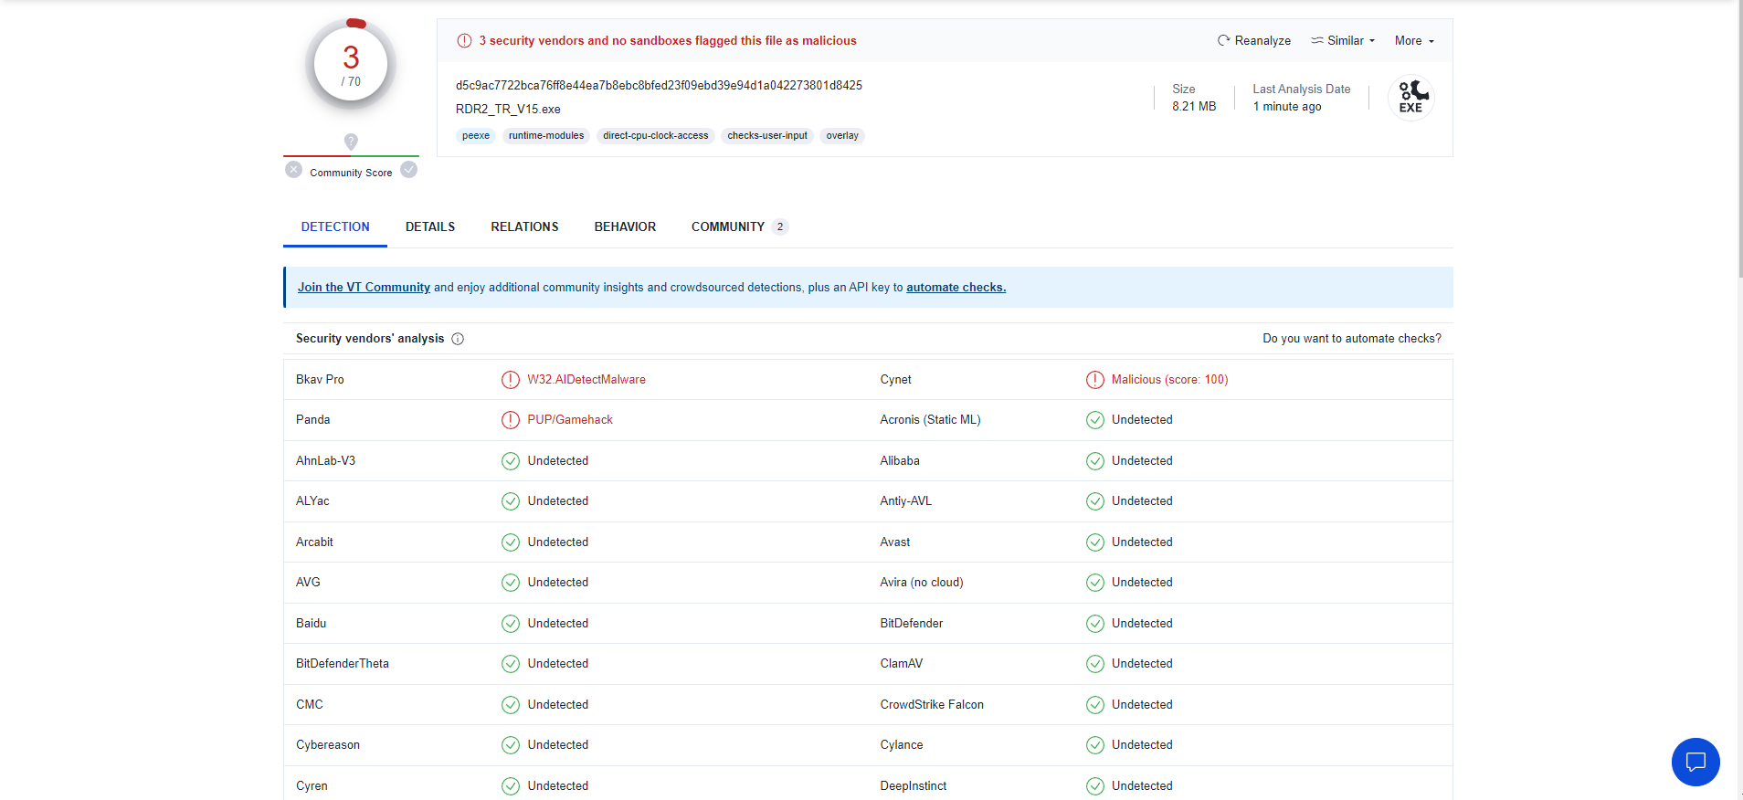Click the Cyren vendor name
This screenshot has height=800, width=1743.
pos(312,785)
